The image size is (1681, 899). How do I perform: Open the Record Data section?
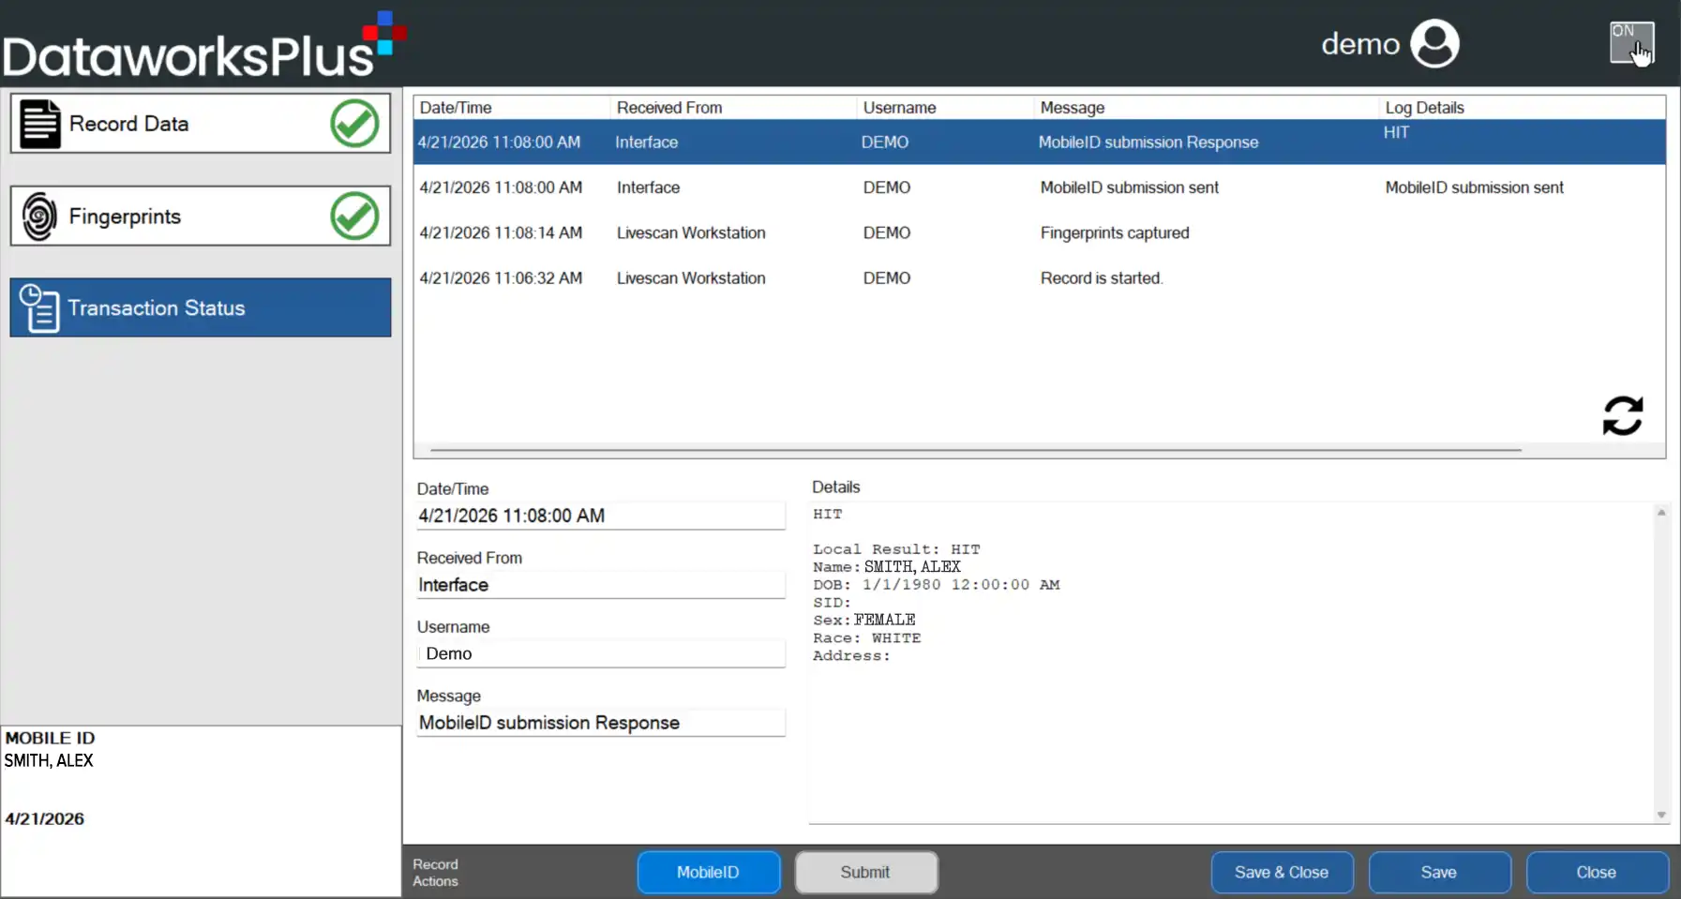201,123
